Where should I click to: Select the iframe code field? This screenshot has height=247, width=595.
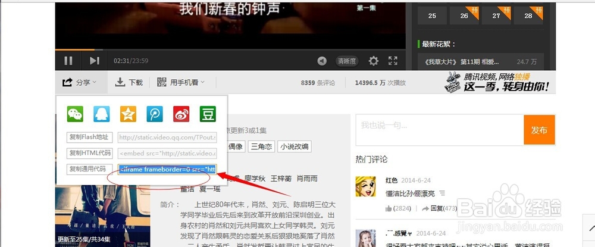tap(167, 169)
